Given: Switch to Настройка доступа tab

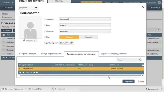Looking at the screenshot, I should [27, 54].
